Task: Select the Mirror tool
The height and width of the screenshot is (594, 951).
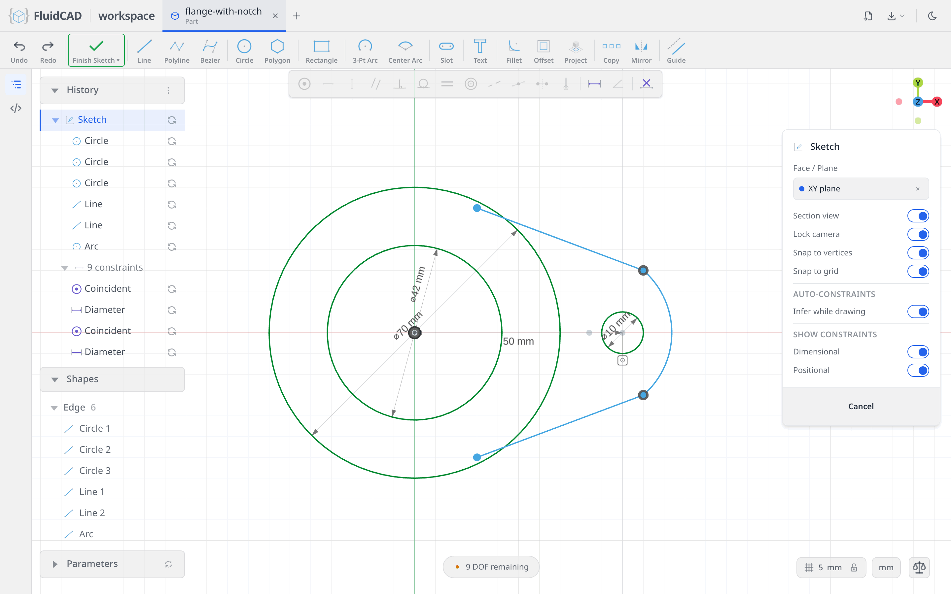Action: (641, 51)
